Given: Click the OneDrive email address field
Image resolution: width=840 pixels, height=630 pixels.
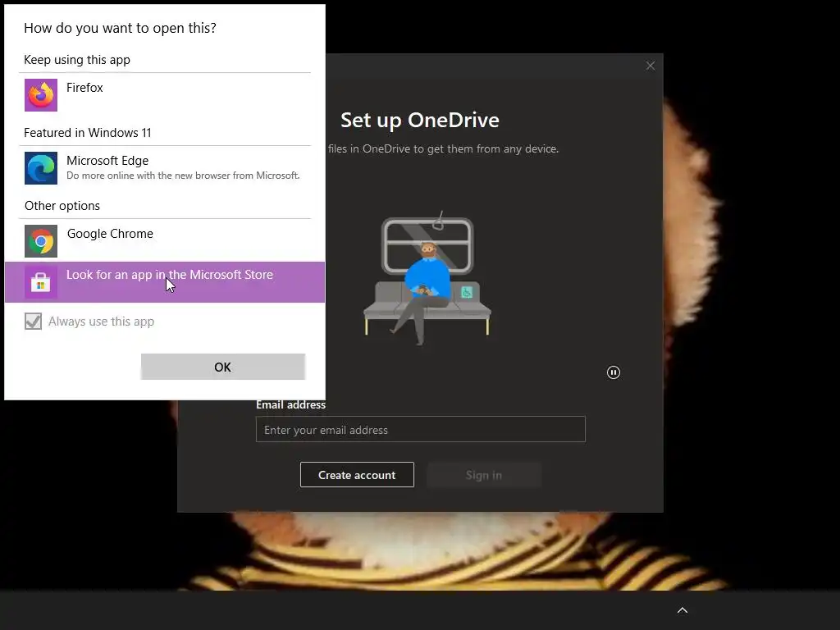Looking at the screenshot, I should coord(421,429).
